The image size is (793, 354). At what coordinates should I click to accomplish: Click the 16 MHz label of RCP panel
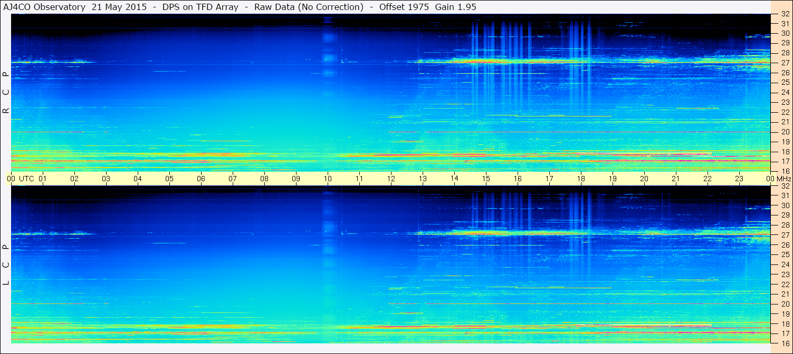pyautogui.click(x=785, y=171)
